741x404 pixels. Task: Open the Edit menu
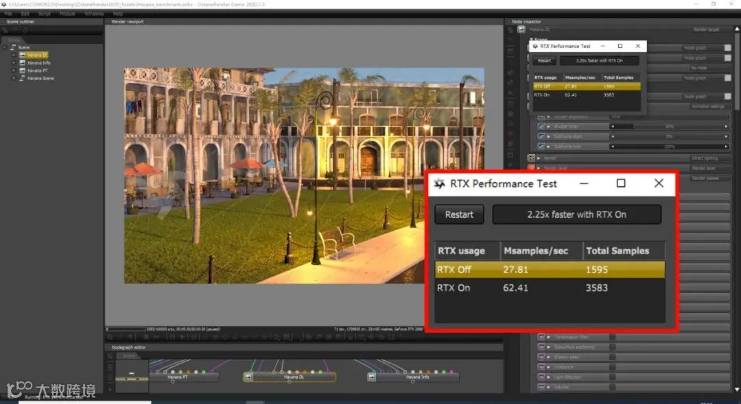coord(25,14)
